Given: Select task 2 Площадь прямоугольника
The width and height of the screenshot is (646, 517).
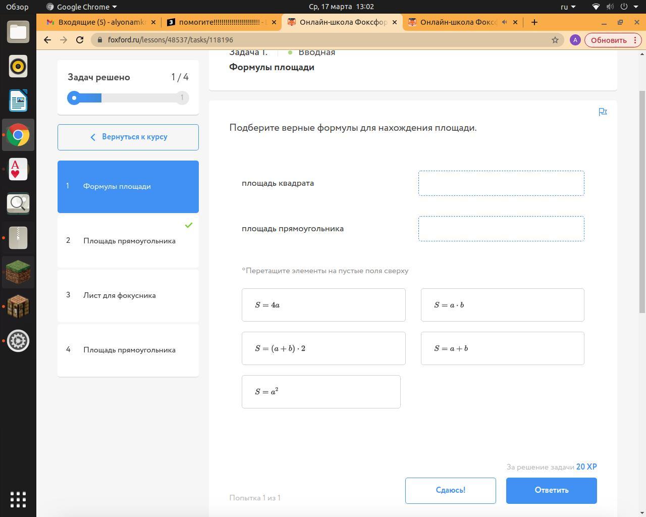Looking at the screenshot, I should pos(128,241).
